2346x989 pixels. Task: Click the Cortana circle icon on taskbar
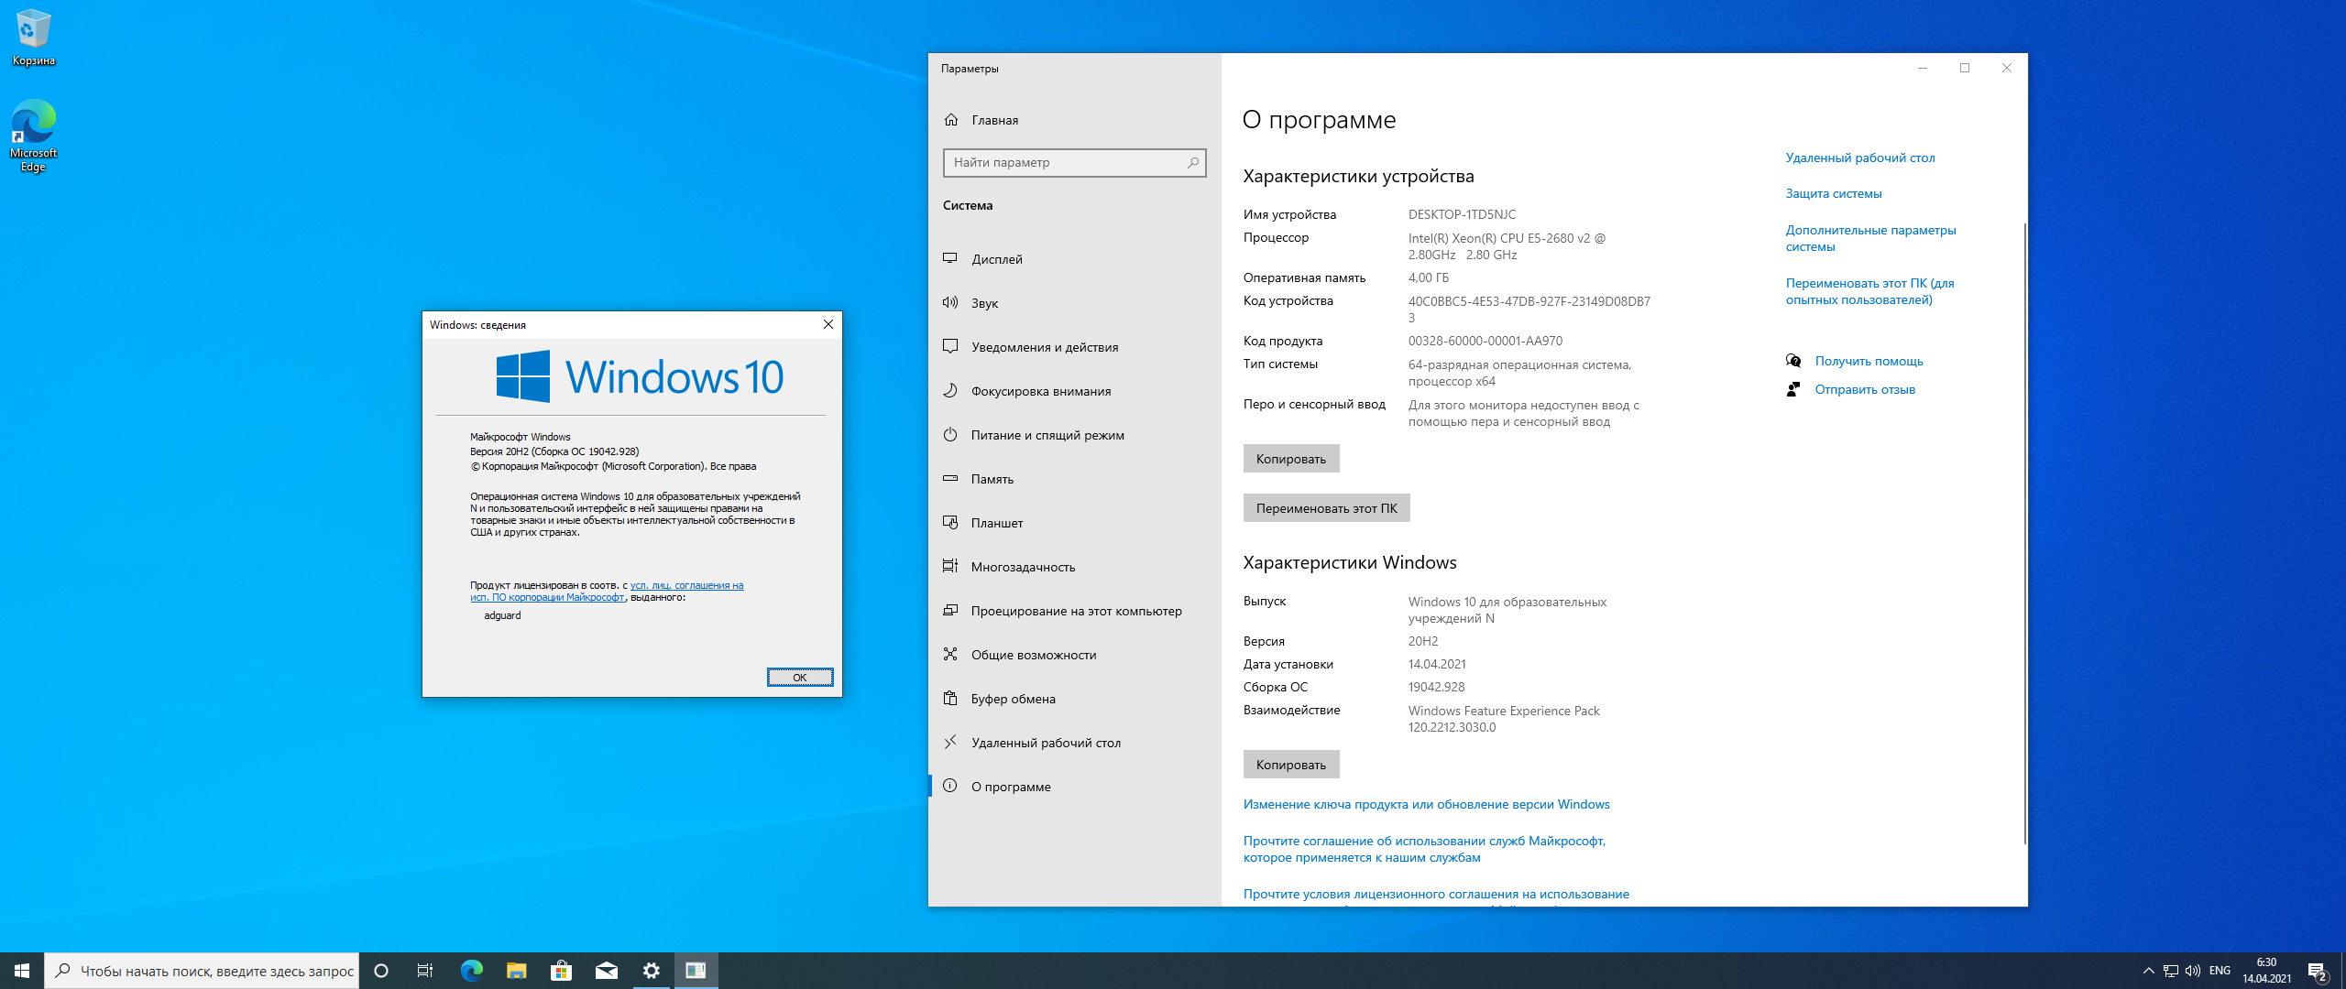pyautogui.click(x=381, y=971)
